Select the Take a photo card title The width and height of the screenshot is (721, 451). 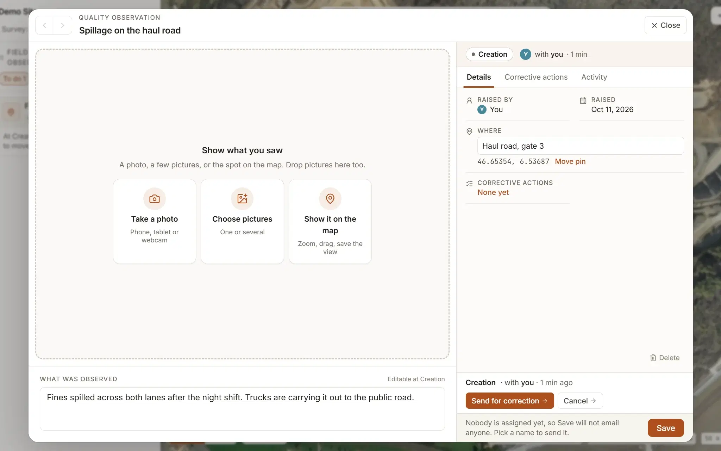tap(155, 219)
